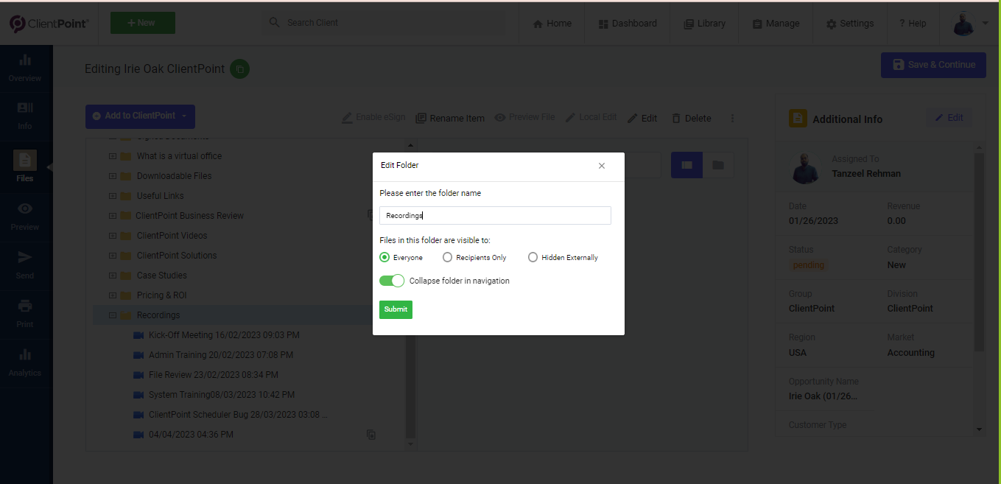Click the copy icon on the 04/04/2023 04:36 PM row
The image size is (1001, 484).
pyautogui.click(x=371, y=435)
